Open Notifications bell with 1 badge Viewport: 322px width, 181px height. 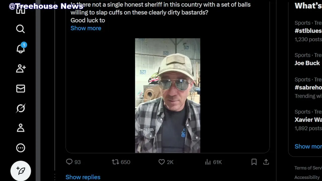(21, 49)
